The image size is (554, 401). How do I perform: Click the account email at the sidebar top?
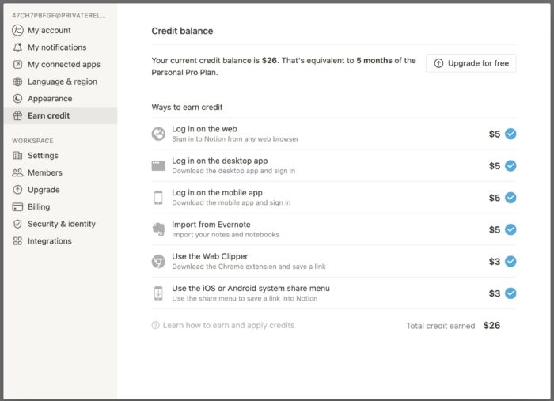(x=59, y=15)
